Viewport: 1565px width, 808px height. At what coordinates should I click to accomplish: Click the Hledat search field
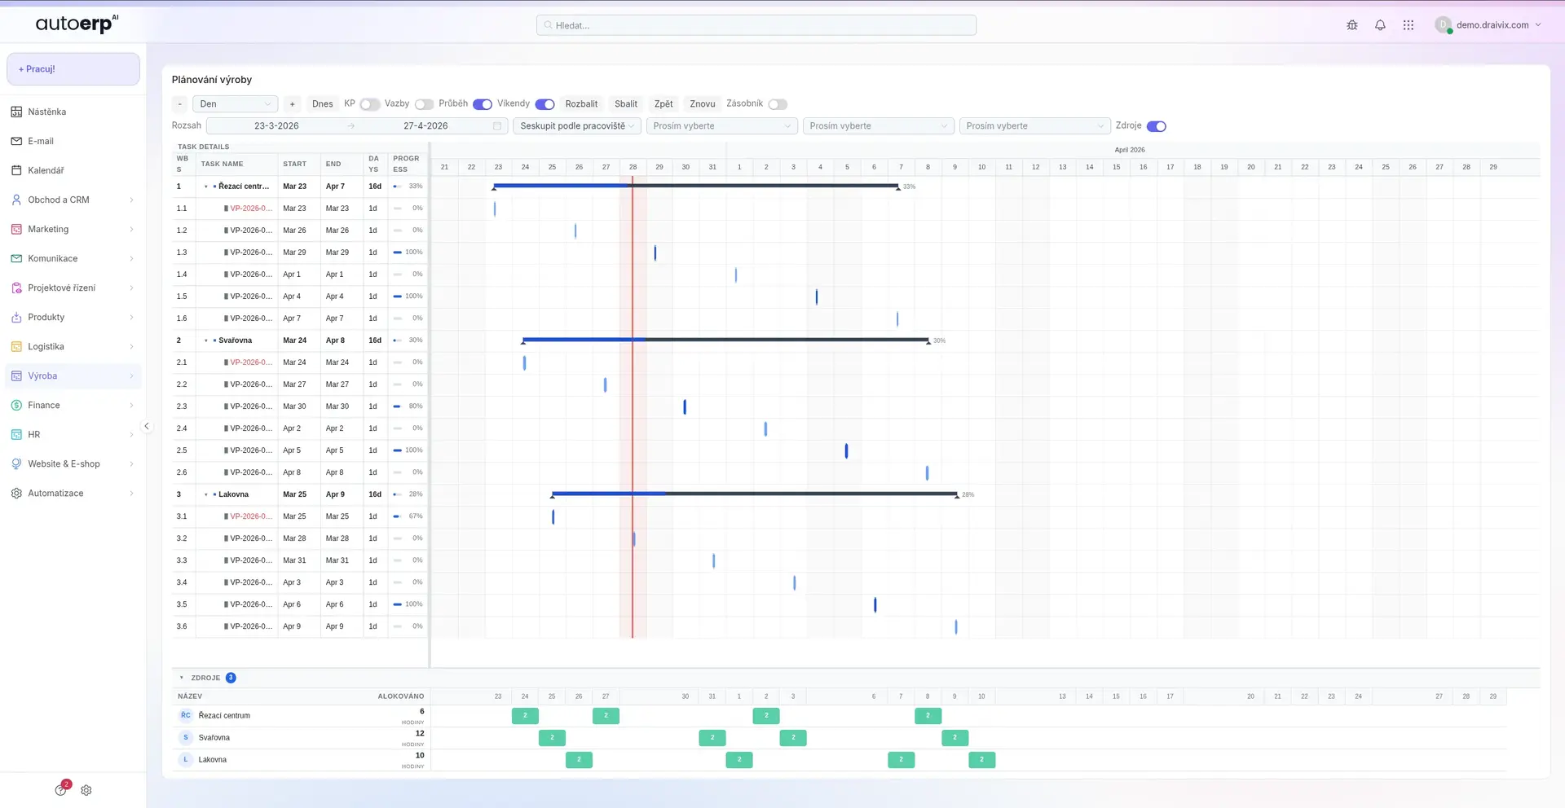coord(756,25)
